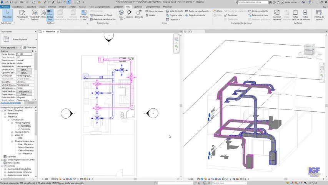Select the Modificar tool in the ribbon
The image size is (328, 185).
coord(8,15)
